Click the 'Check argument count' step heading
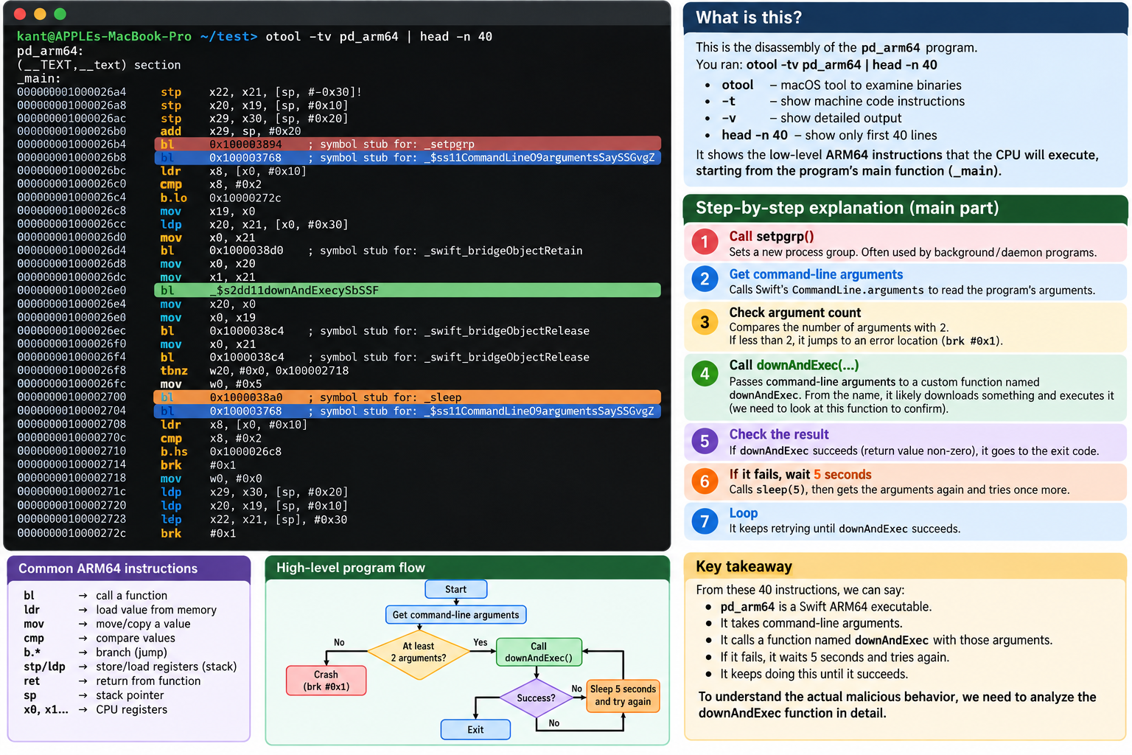The image size is (1132, 755). tap(795, 313)
